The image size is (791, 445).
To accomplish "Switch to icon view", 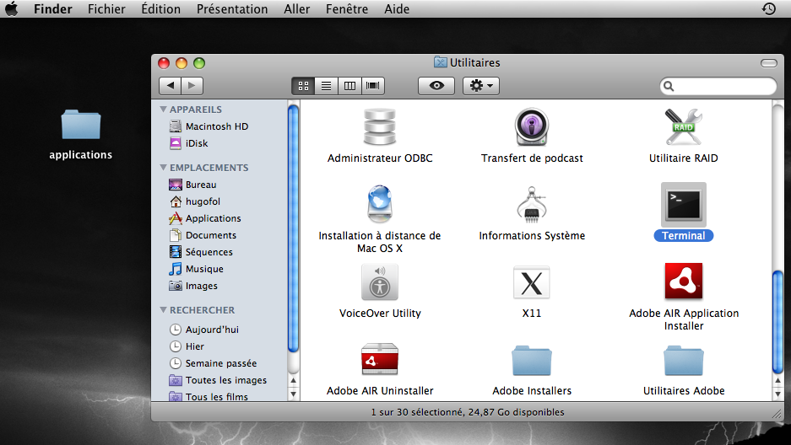I will [x=303, y=86].
